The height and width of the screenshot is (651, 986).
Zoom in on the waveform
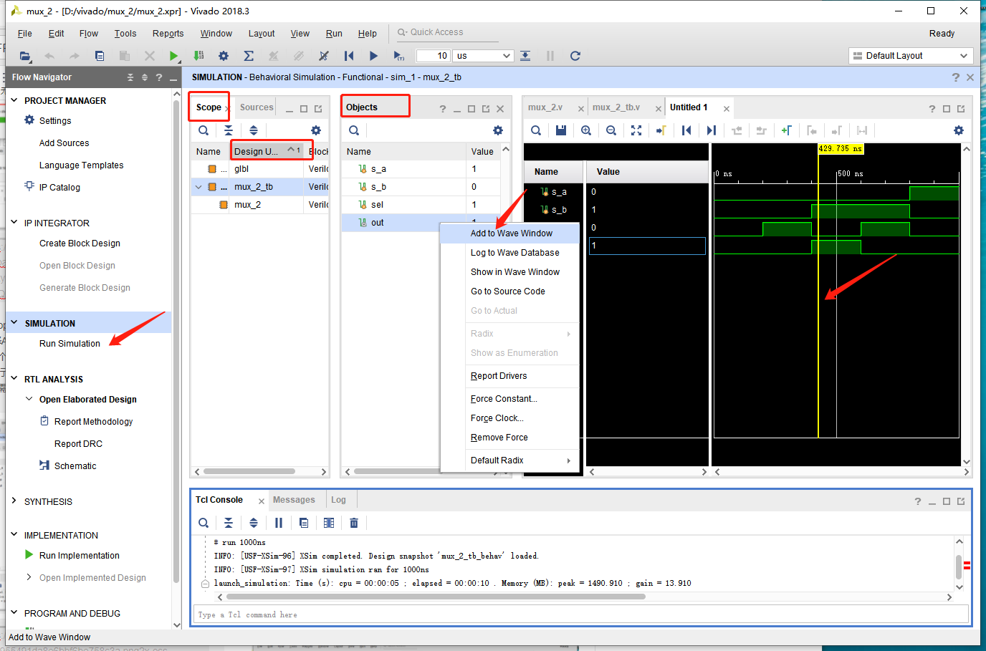pos(586,130)
